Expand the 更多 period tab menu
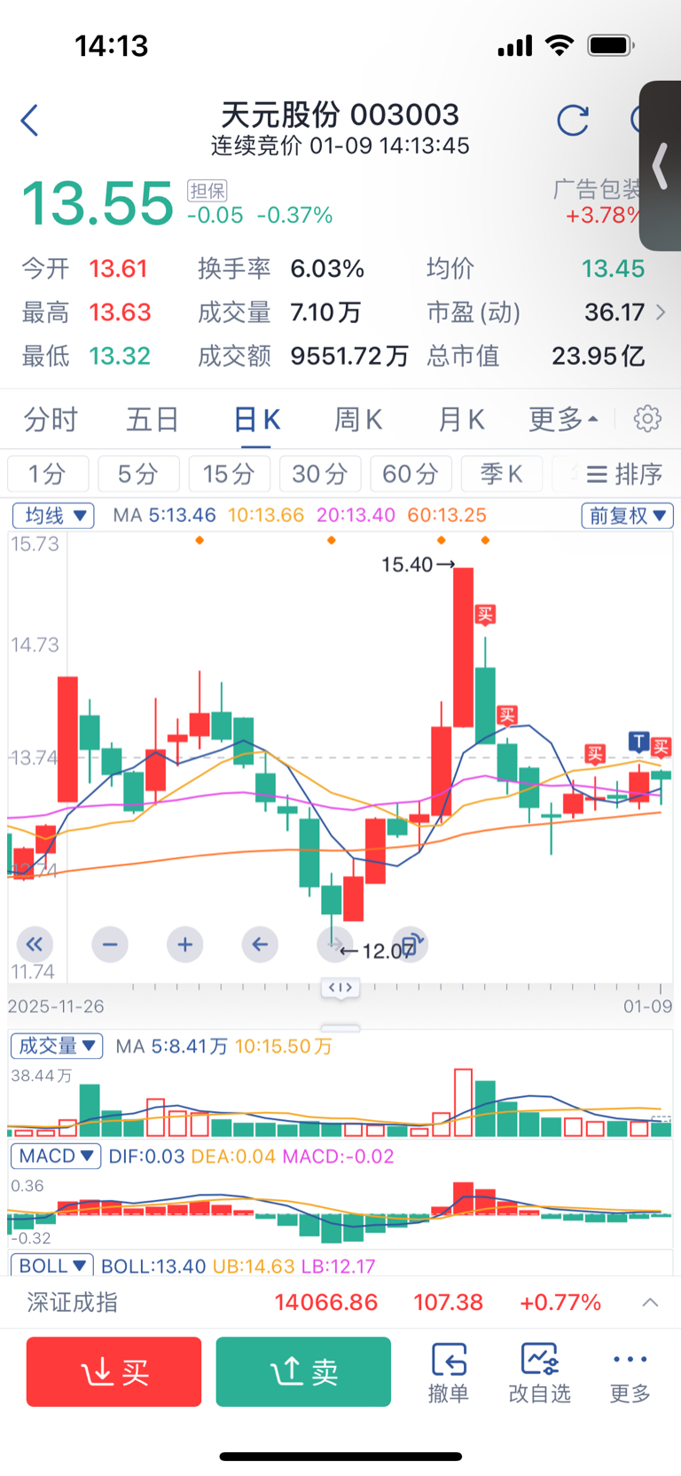 [x=563, y=419]
